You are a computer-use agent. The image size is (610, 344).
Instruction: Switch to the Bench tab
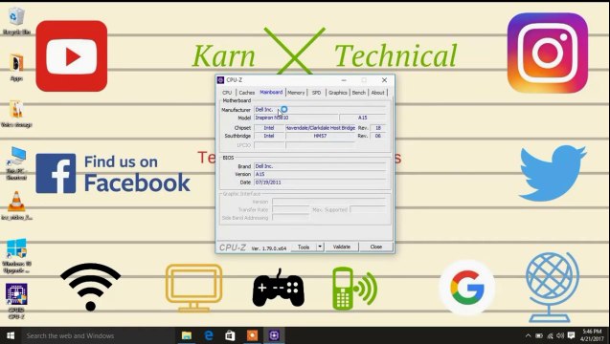click(x=359, y=93)
